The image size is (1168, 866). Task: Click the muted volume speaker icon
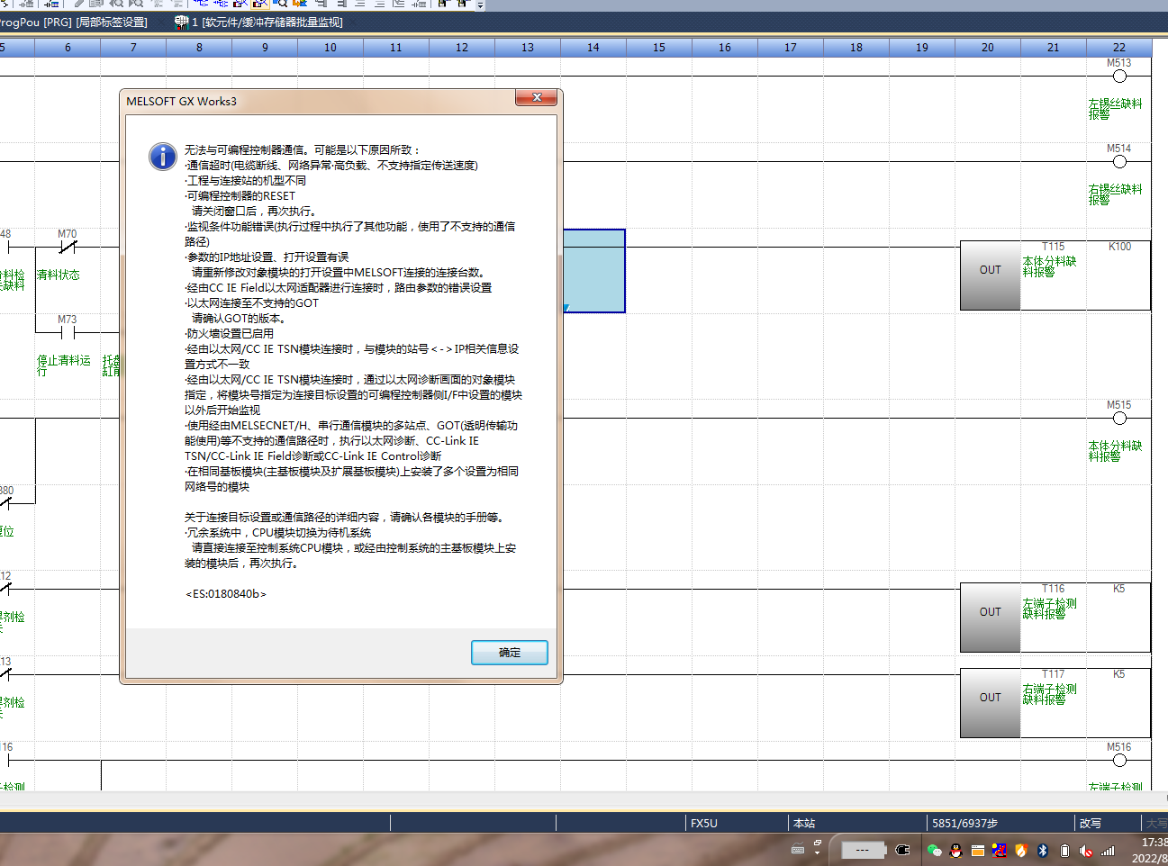(1086, 850)
